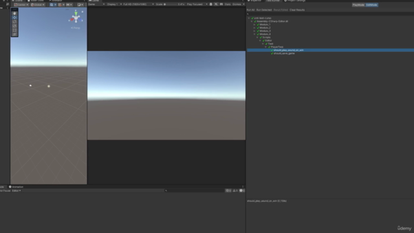Toggle the grid visibility icon
Screen dimensions: 414x233
(x=52, y=5)
